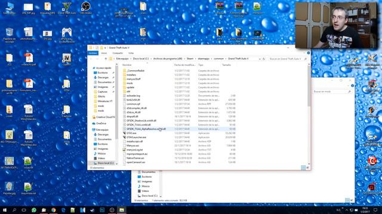This screenshot has height=214, width=382.
Task: Switch to details view icon in status bar
Action: pos(303,168)
